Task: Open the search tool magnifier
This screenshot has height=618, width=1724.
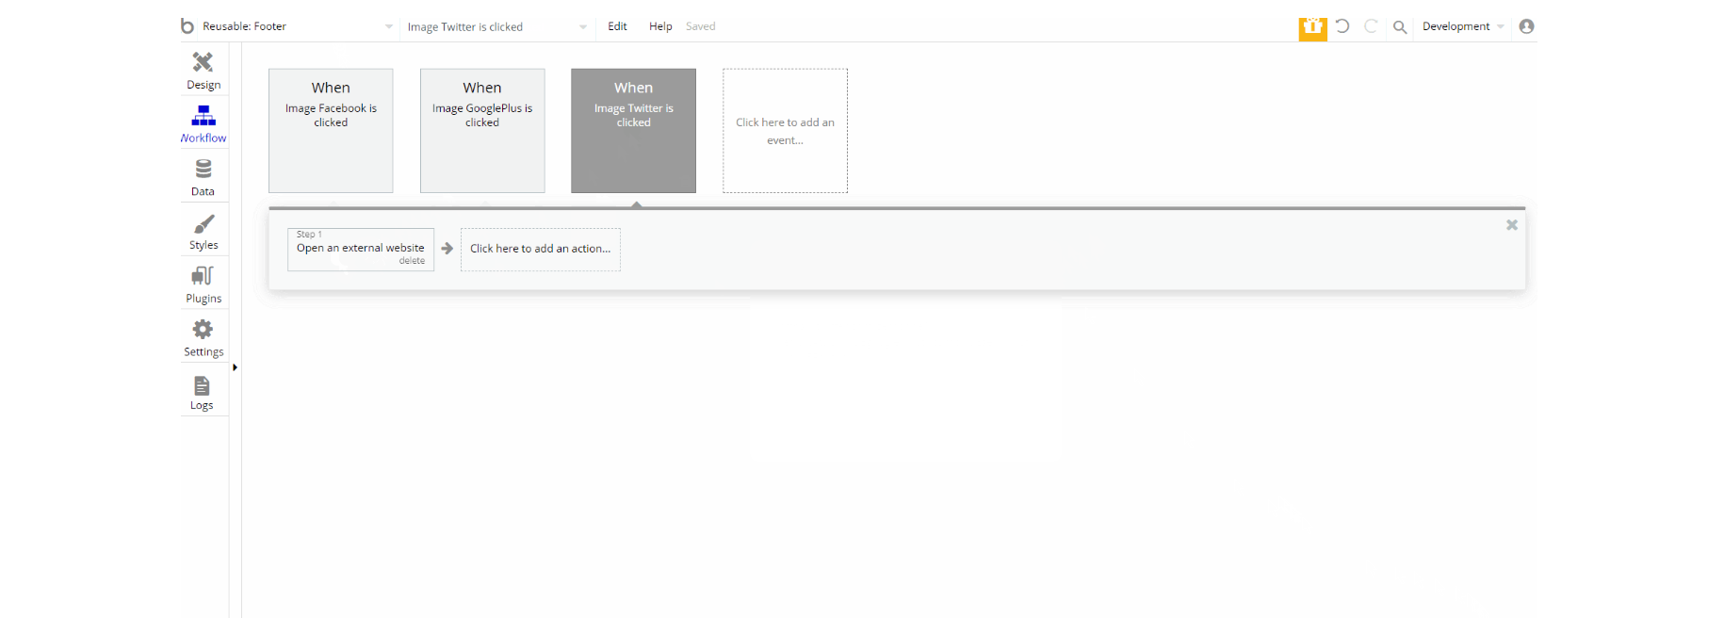Action: [x=1400, y=27]
